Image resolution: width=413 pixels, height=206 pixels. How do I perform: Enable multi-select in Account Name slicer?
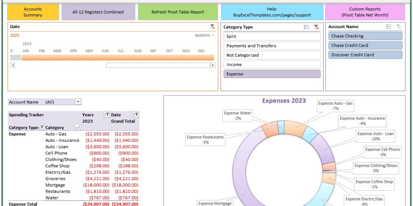point(389,27)
